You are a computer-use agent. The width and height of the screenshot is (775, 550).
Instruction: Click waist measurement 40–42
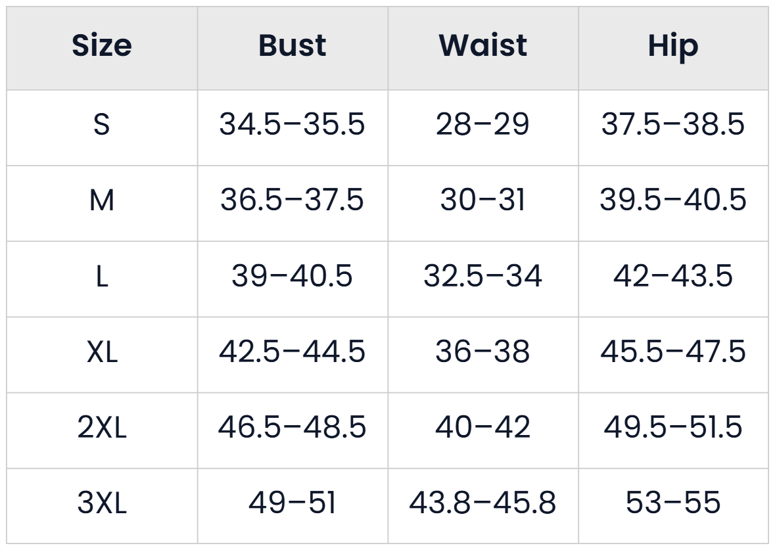pos(483,427)
